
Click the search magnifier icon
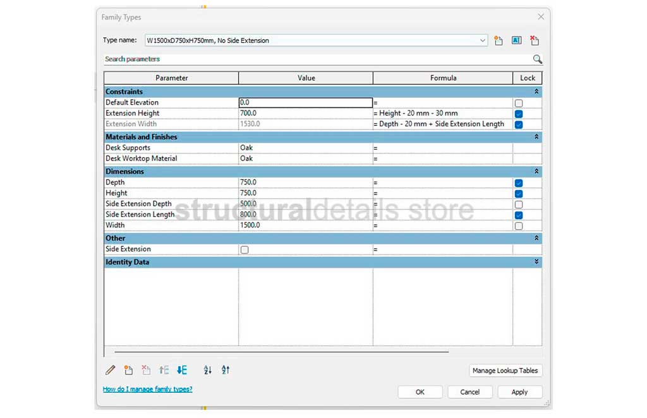537,59
